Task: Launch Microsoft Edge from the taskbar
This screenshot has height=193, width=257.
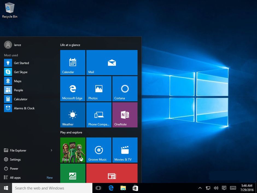Action: tap(111, 188)
